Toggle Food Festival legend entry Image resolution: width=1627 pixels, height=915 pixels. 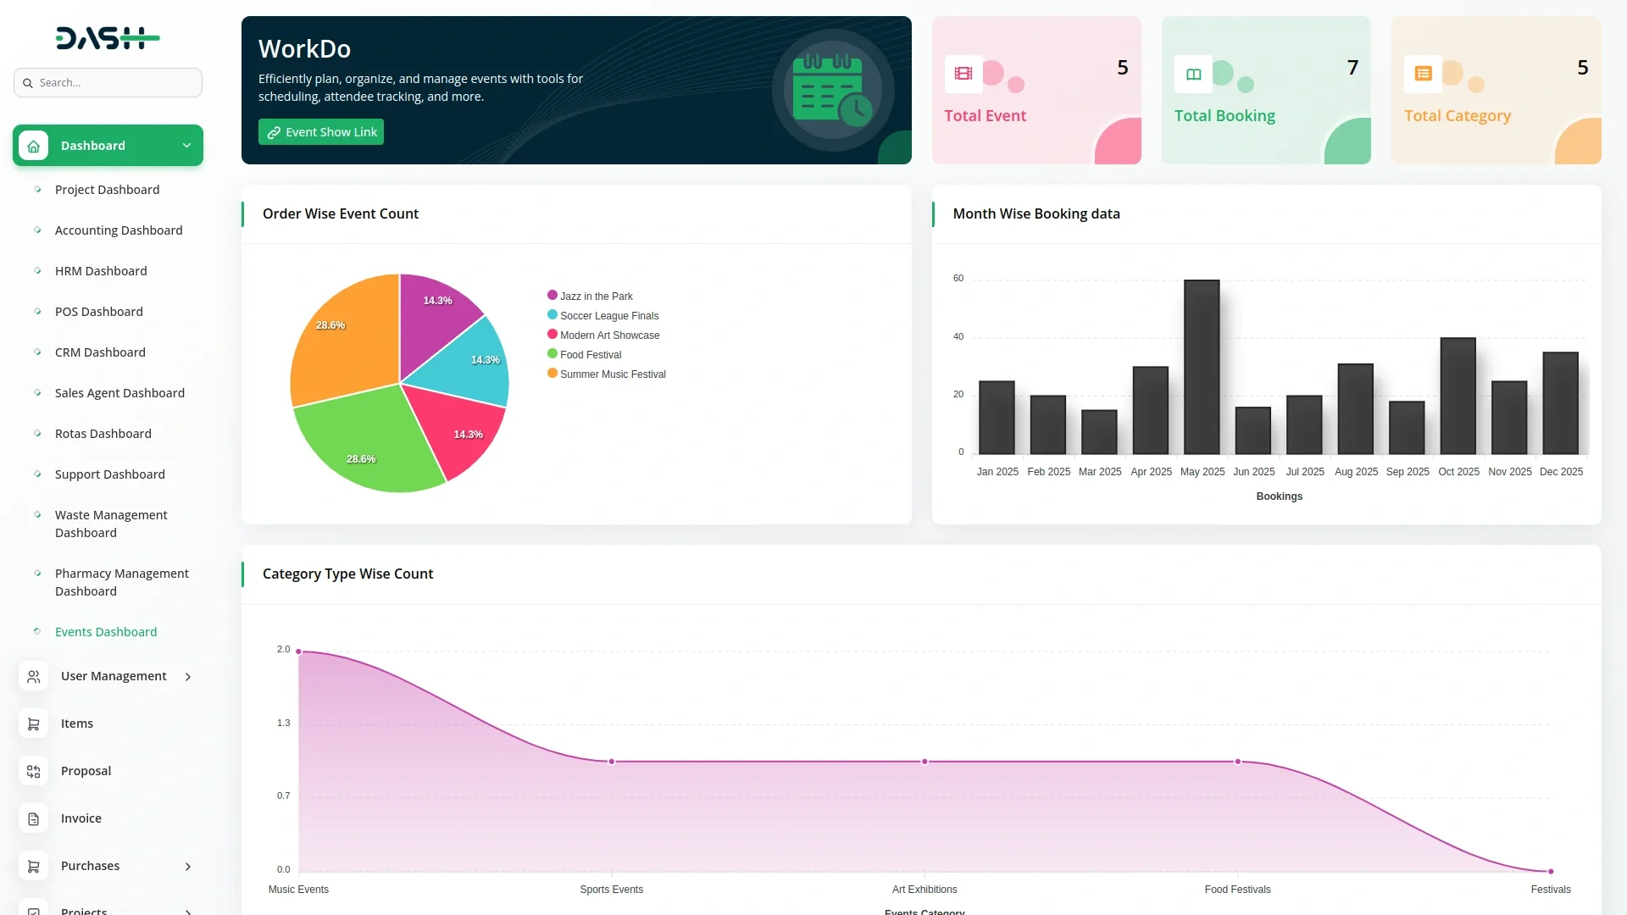tap(590, 355)
